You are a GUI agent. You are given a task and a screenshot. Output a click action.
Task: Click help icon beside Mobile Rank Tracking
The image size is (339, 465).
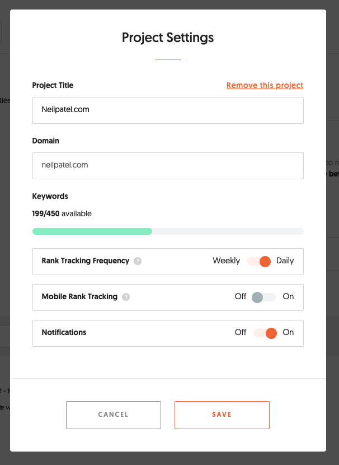coord(126,297)
